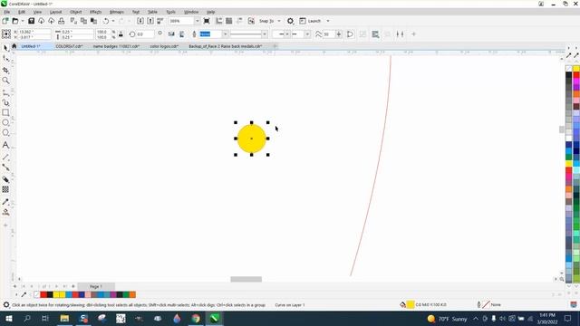The height and width of the screenshot is (326, 580).
Task: Select the Rectangle tool
Action: (5, 112)
